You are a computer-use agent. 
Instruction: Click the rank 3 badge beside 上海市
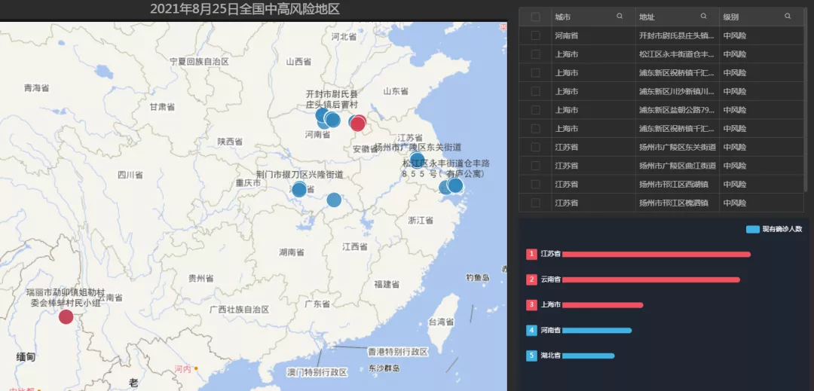point(531,305)
